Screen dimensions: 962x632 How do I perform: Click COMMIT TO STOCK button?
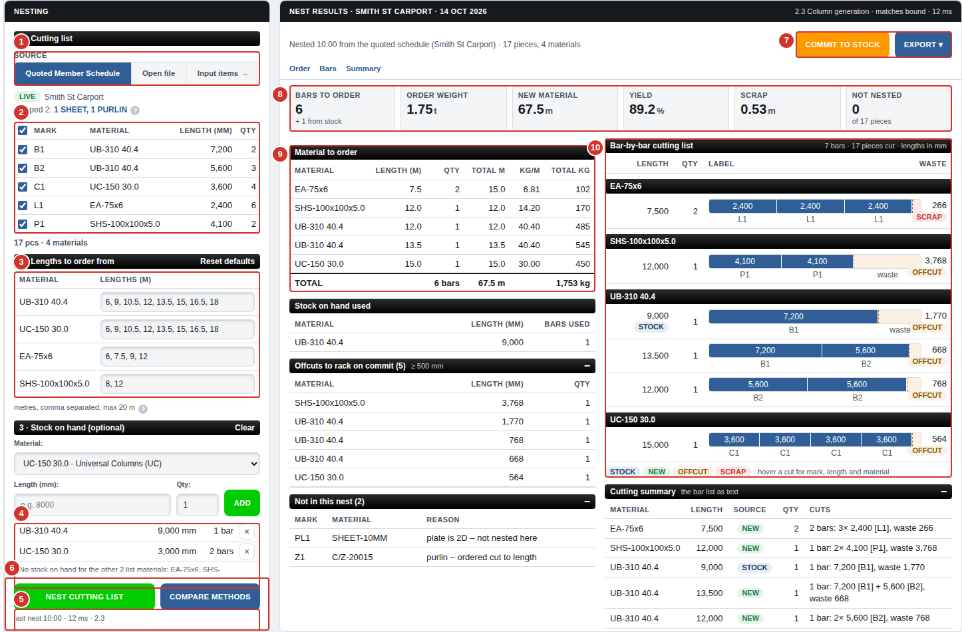pos(842,45)
